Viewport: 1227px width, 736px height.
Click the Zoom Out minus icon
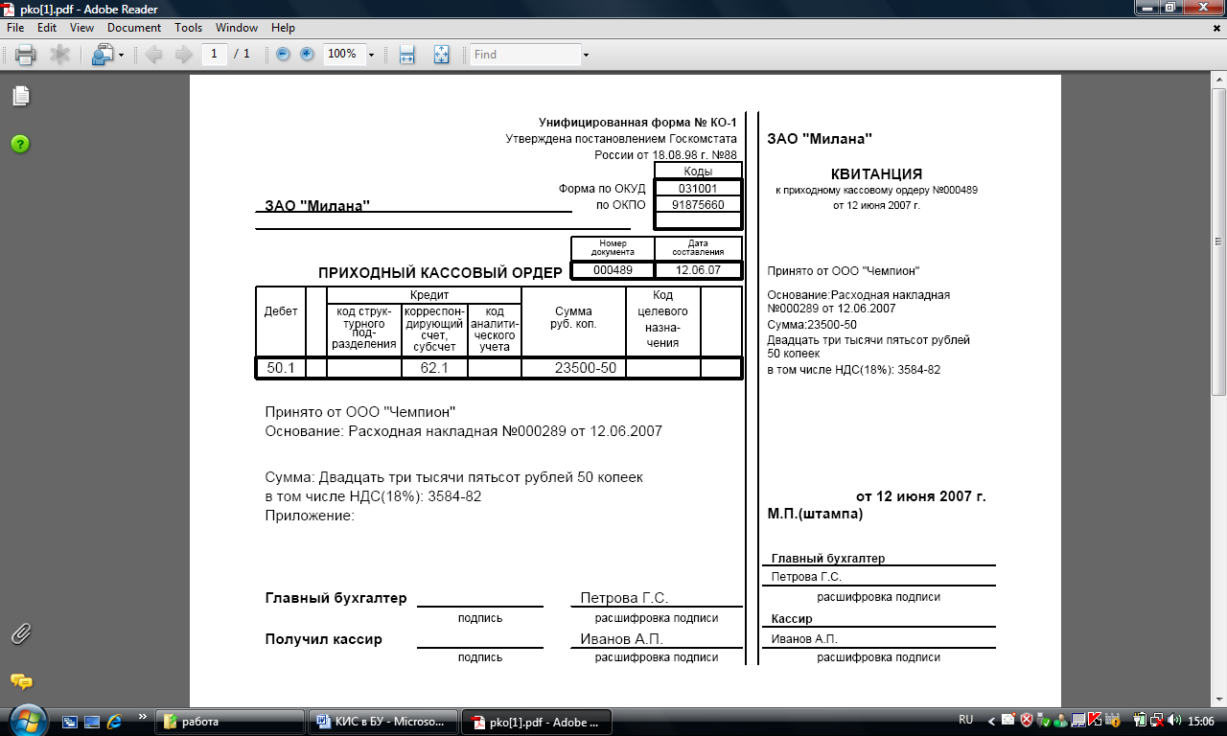pyautogui.click(x=283, y=55)
